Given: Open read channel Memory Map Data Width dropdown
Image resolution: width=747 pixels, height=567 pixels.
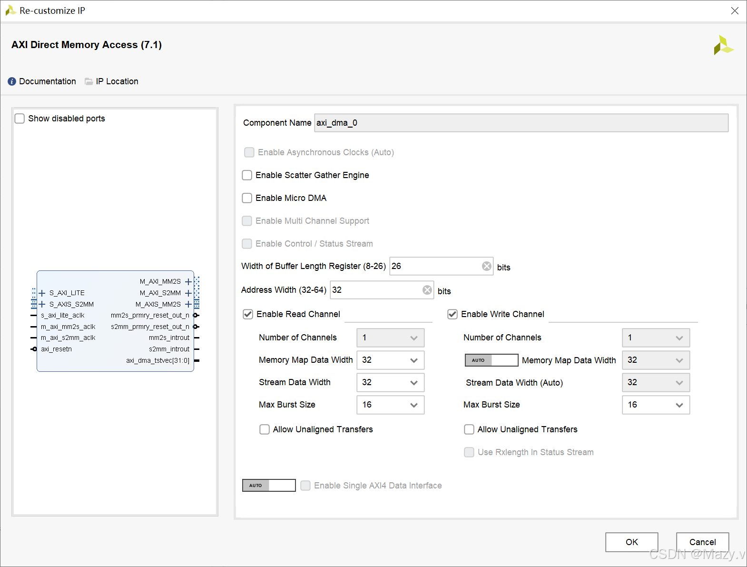Looking at the screenshot, I should 390,360.
